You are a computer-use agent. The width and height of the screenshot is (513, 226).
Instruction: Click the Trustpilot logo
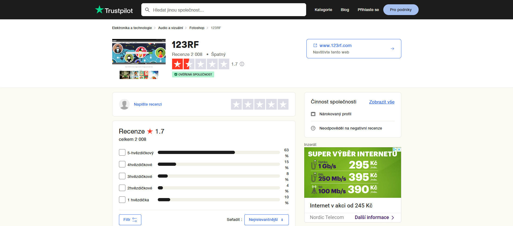click(114, 10)
